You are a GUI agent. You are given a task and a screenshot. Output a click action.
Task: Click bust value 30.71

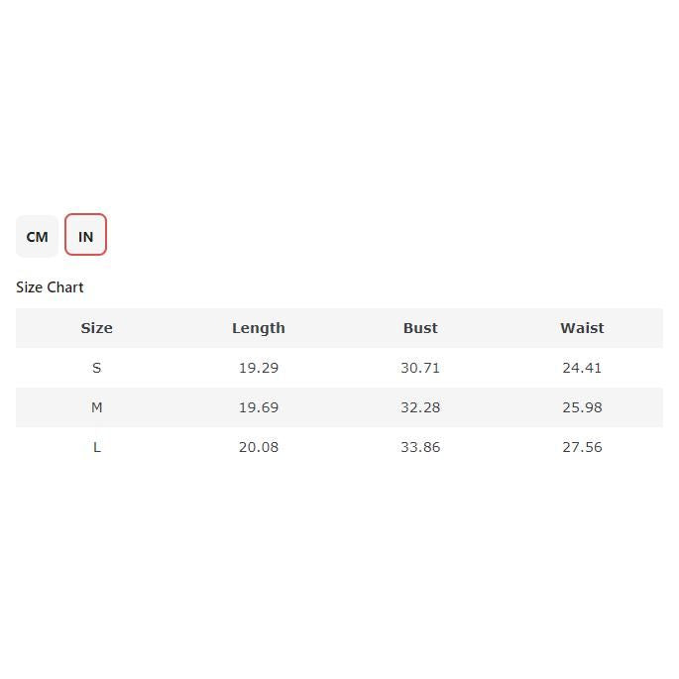coord(420,368)
